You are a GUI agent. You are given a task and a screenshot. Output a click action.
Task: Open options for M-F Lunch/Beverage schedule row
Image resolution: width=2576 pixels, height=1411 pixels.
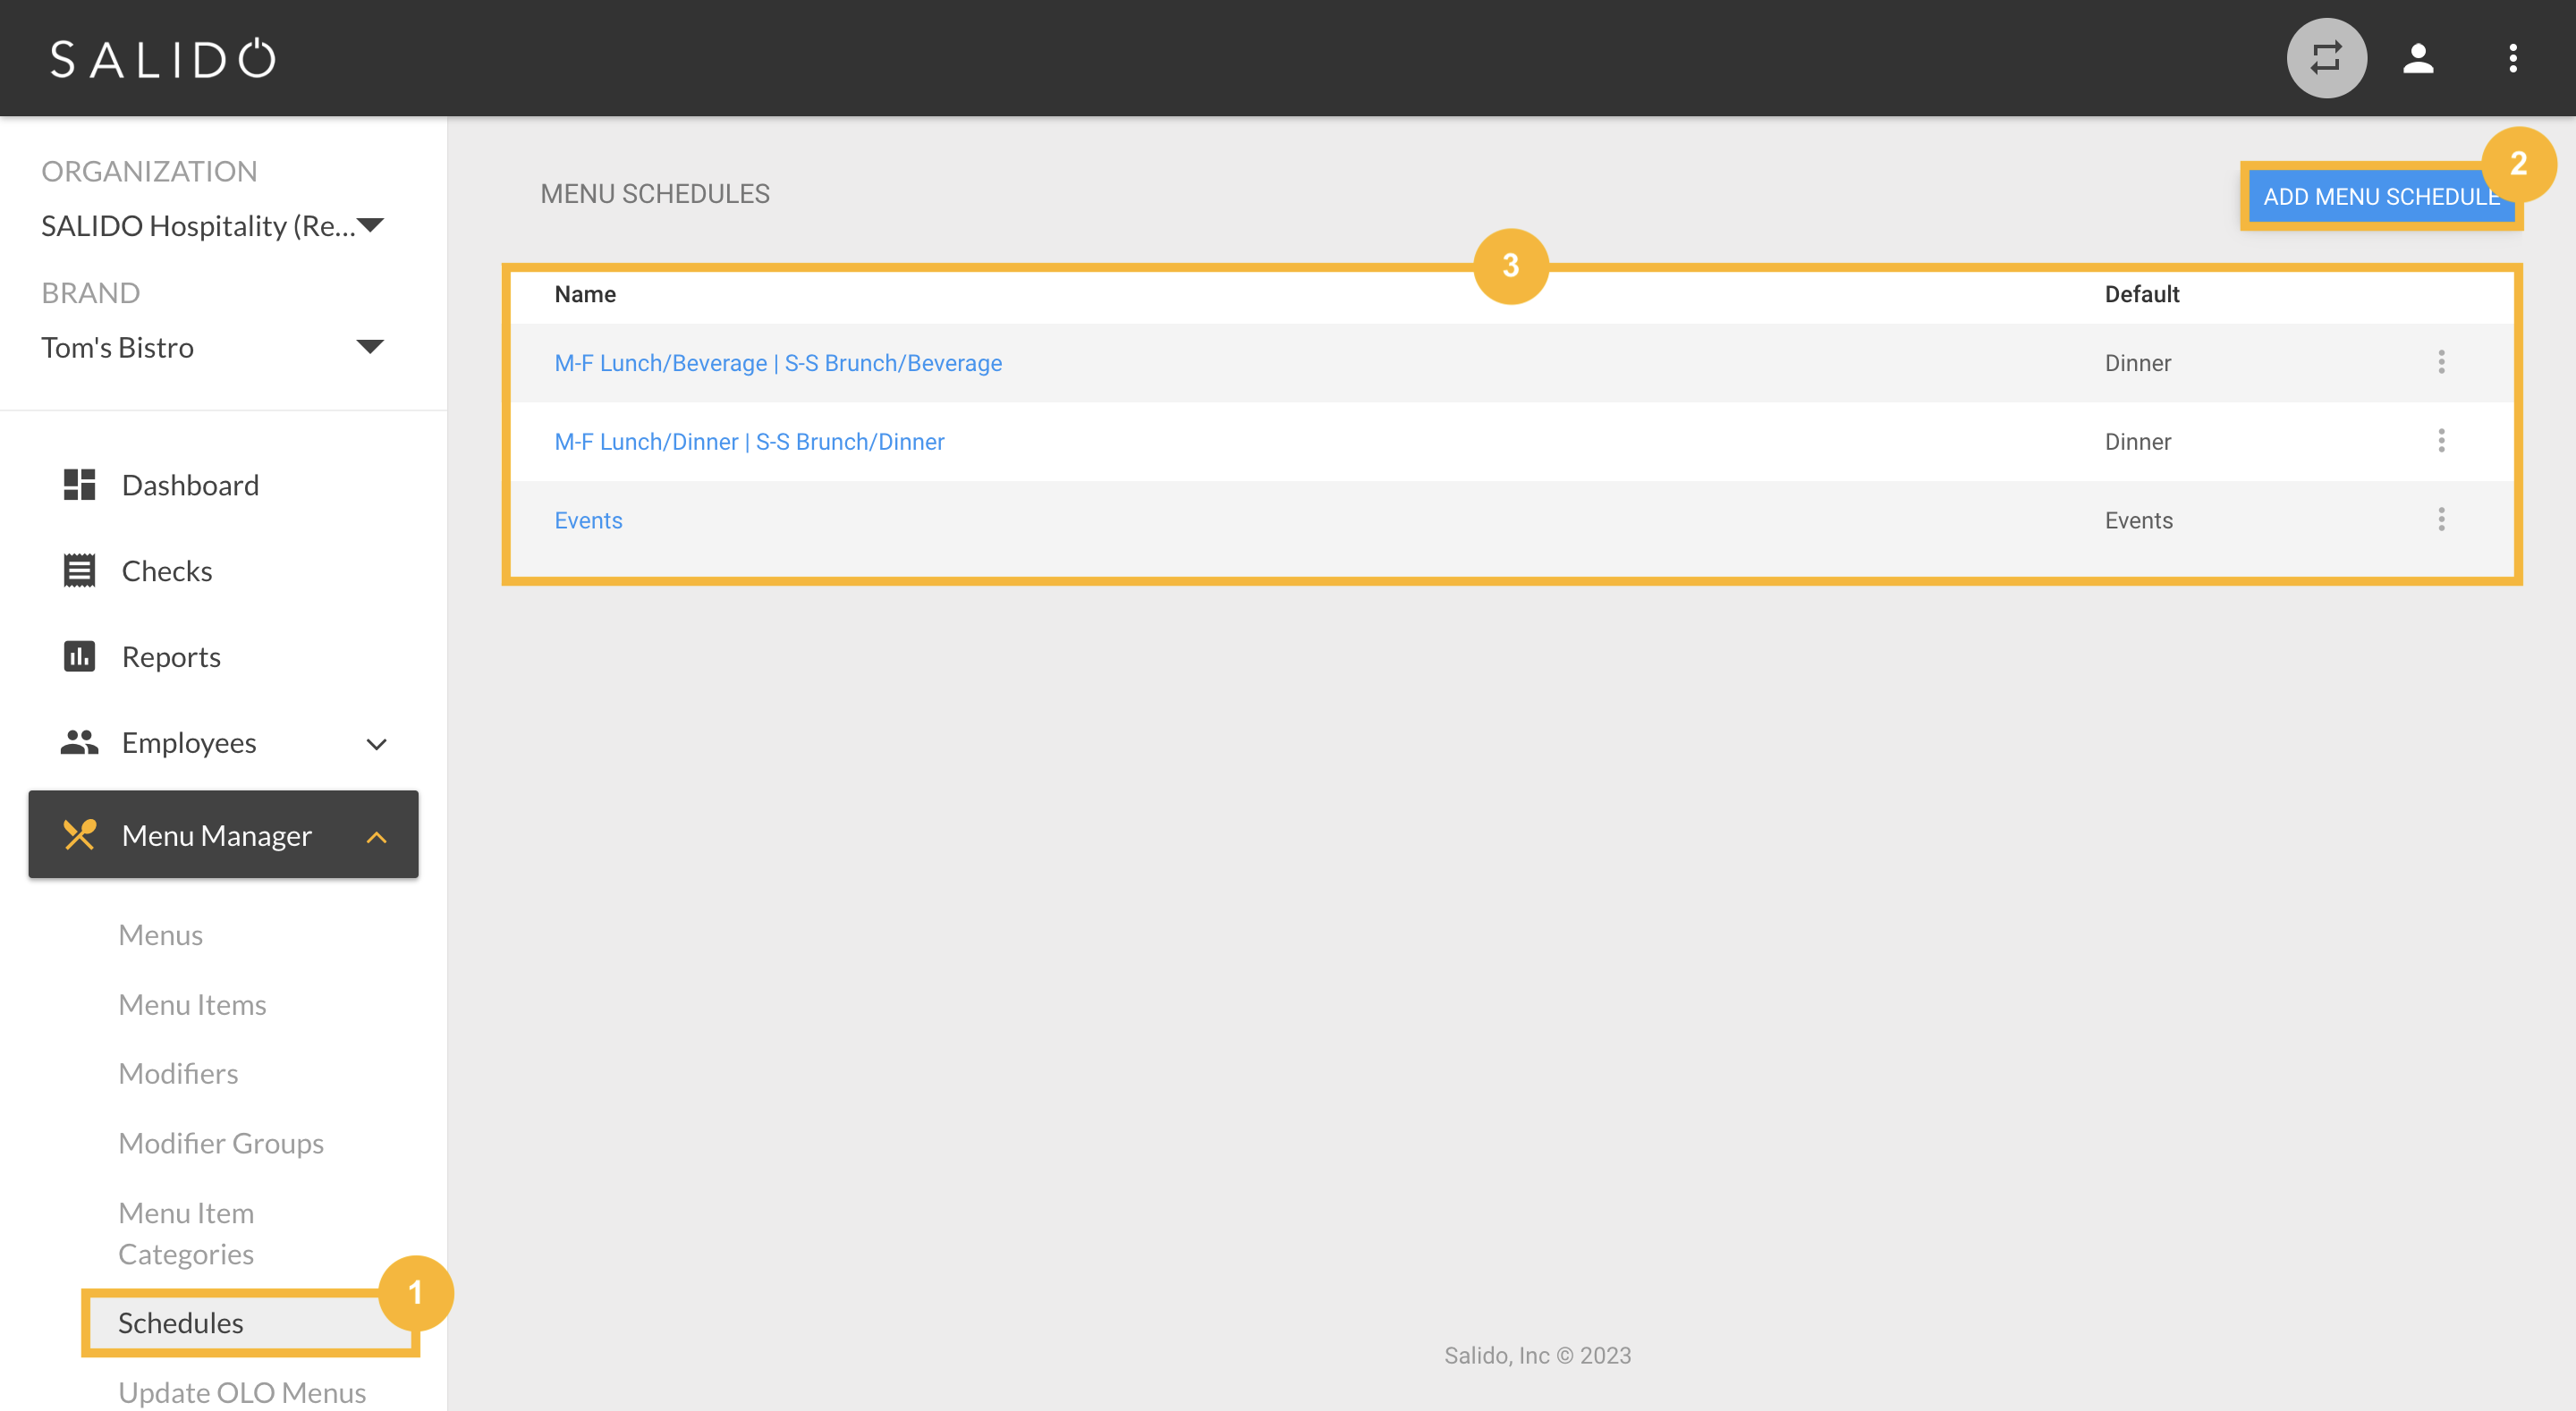click(2441, 362)
